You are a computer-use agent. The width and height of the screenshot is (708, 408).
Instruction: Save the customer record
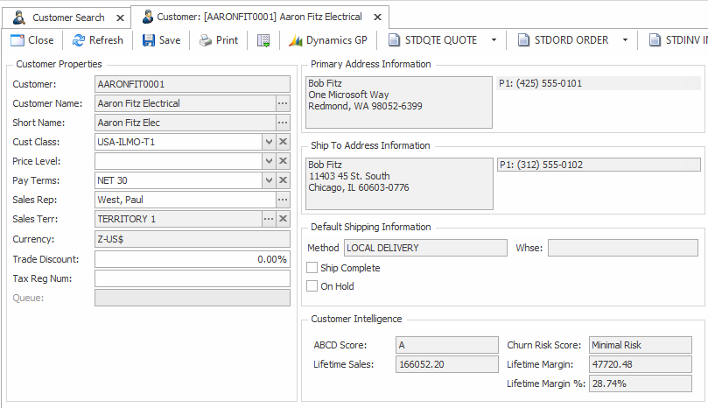point(161,40)
